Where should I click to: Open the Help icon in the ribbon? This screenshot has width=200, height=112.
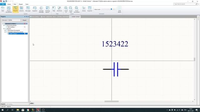[54, 9]
